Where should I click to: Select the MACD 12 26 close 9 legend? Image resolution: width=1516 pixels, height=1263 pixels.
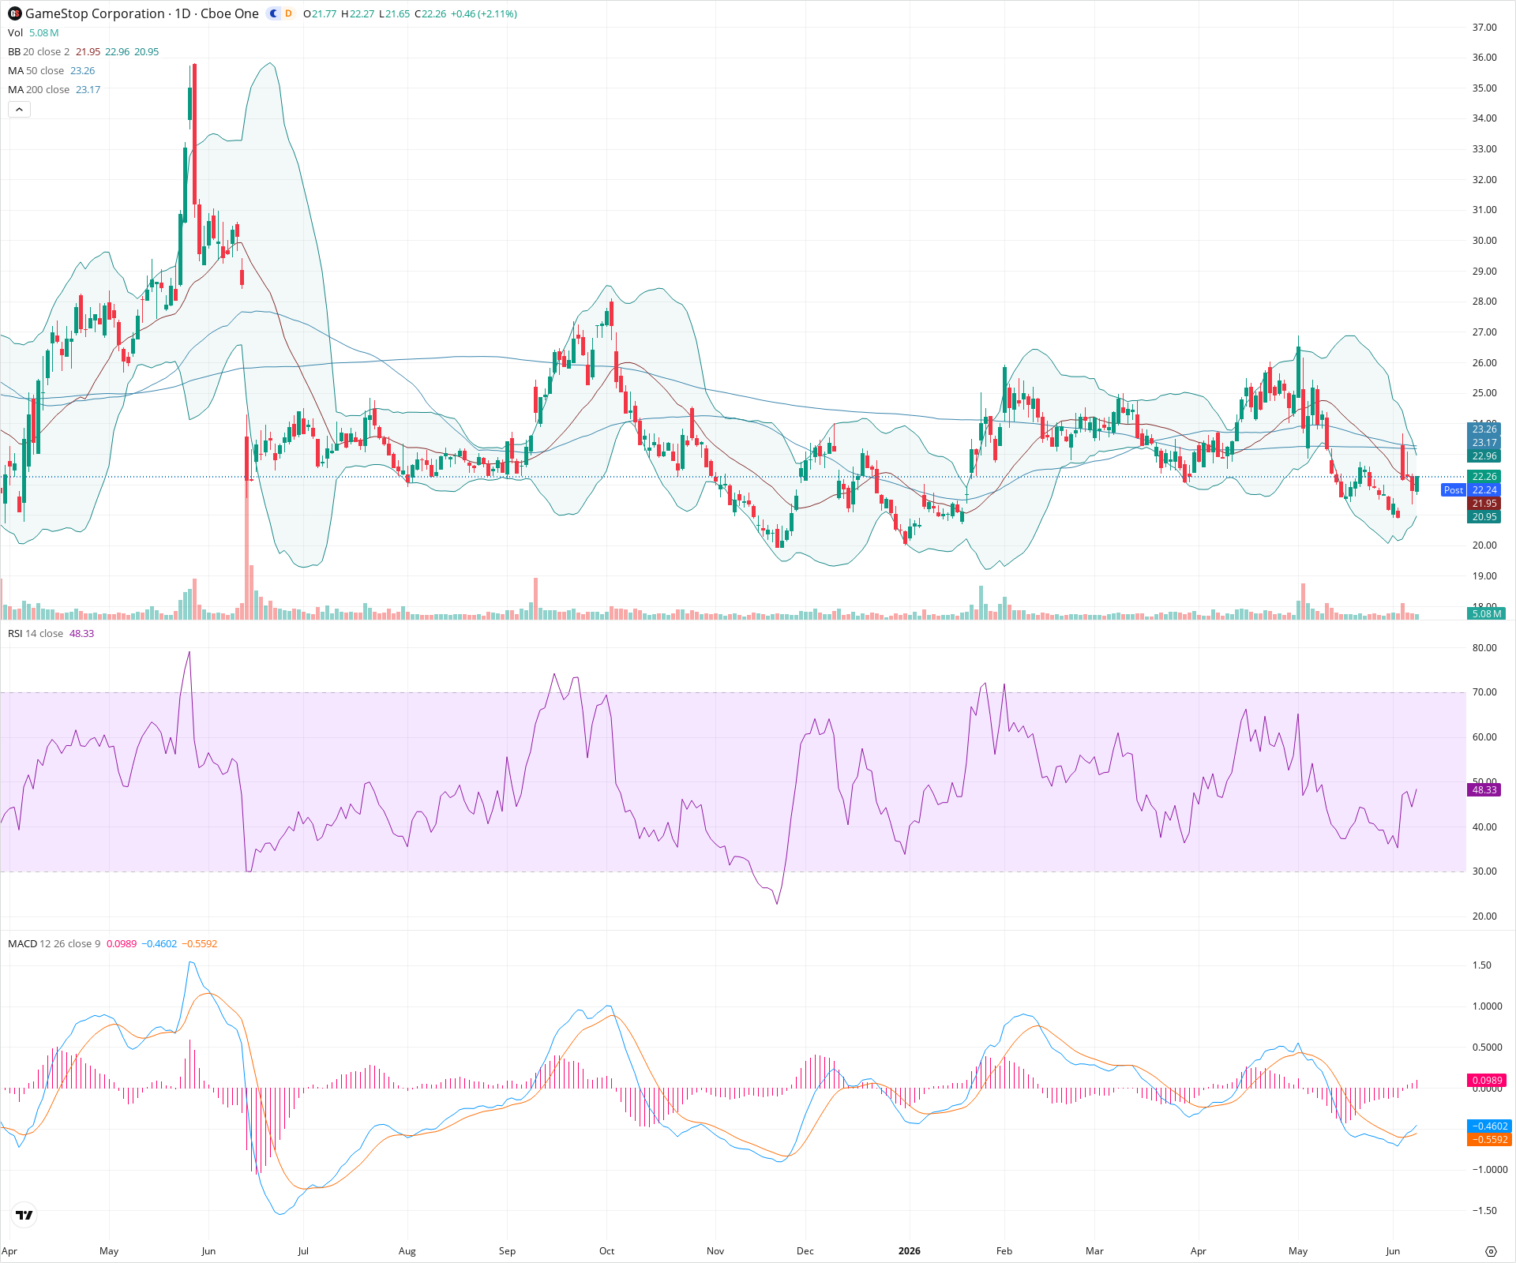54,944
